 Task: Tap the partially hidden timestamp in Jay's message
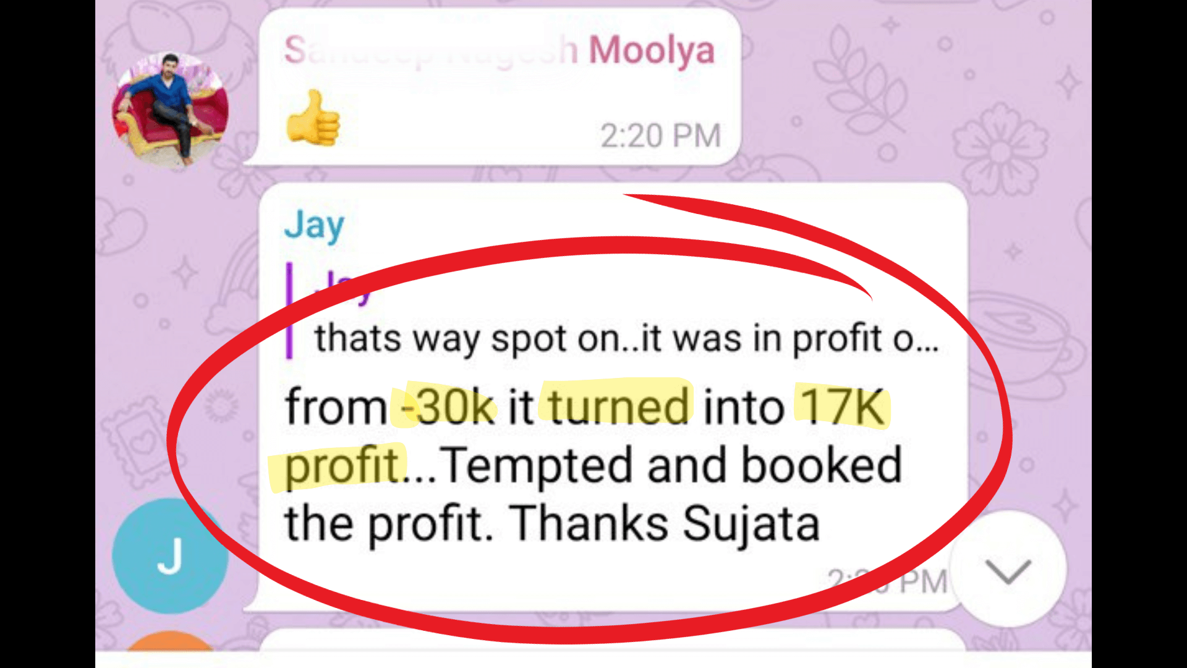click(888, 581)
